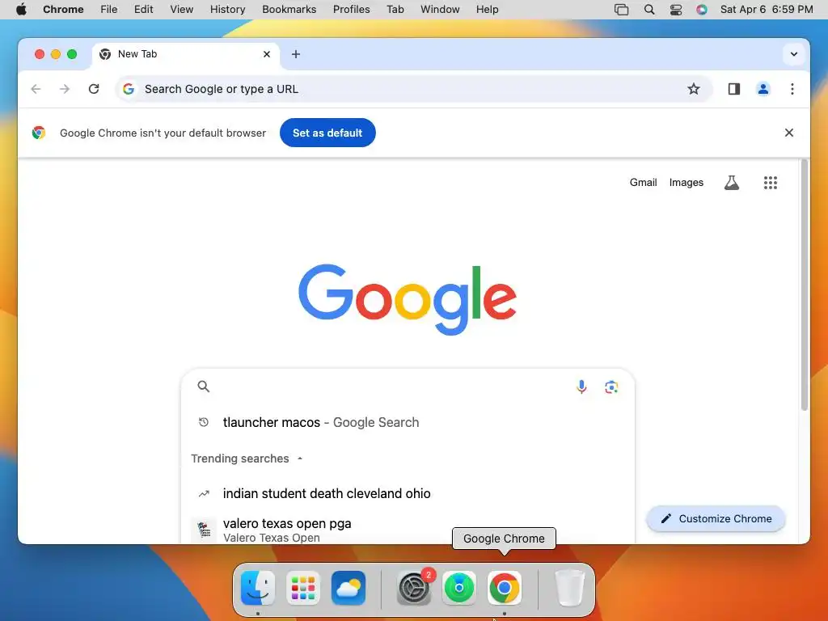Open the Weather app in Dock
The image size is (828, 621).
tap(349, 588)
